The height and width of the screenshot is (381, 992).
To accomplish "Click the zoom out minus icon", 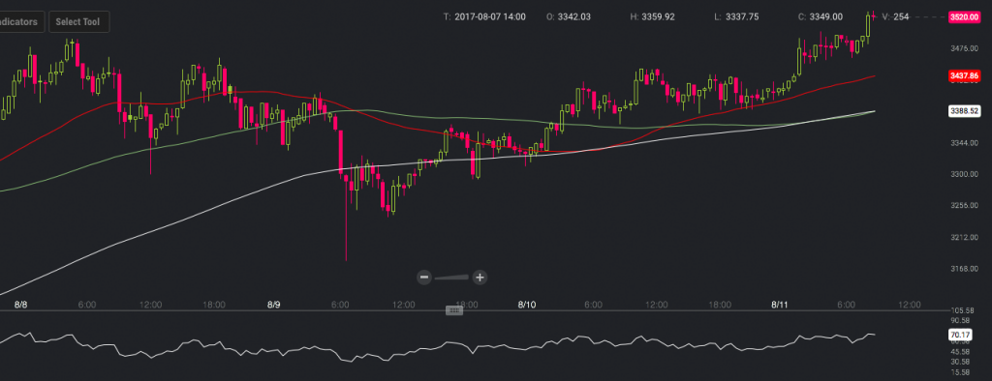I will [424, 277].
